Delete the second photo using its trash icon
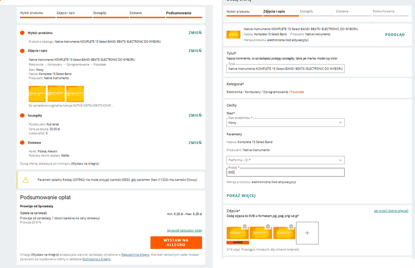This screenshot has height=268, width=415. (268, 226)
